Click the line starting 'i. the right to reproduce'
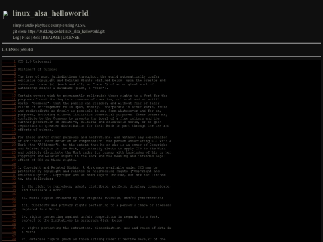This screenshot has height=242, width=323. tap(96, 186)
